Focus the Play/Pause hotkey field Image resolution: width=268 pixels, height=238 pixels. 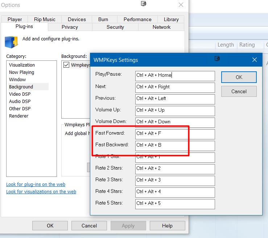pyautogui.click(x=175, y=76)
